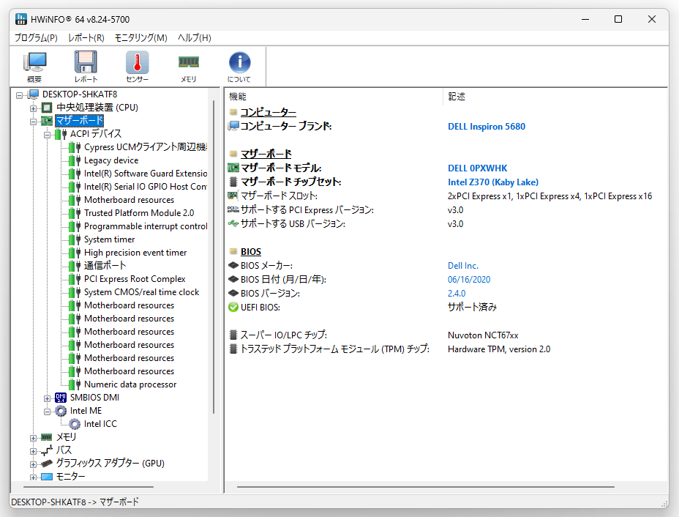
Task: Expand the バス tree node
Action: coord(34,451)
